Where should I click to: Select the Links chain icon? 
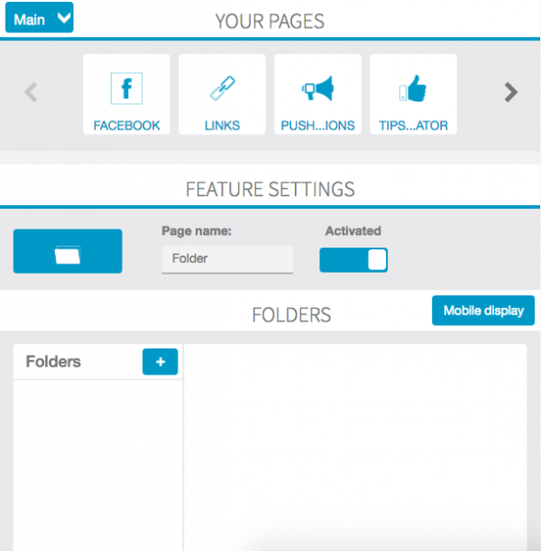(222, 88)
